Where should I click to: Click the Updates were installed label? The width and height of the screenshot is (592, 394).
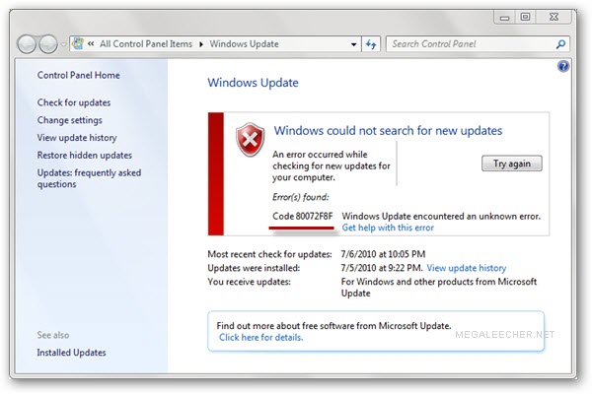pos(254,268)
